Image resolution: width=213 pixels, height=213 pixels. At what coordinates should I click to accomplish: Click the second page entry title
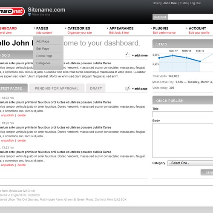pos(55,127)
